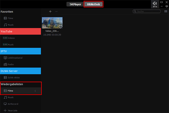
Task: Click the DLNA badge beside YouTube Videos
Action: tap(5, 38)
